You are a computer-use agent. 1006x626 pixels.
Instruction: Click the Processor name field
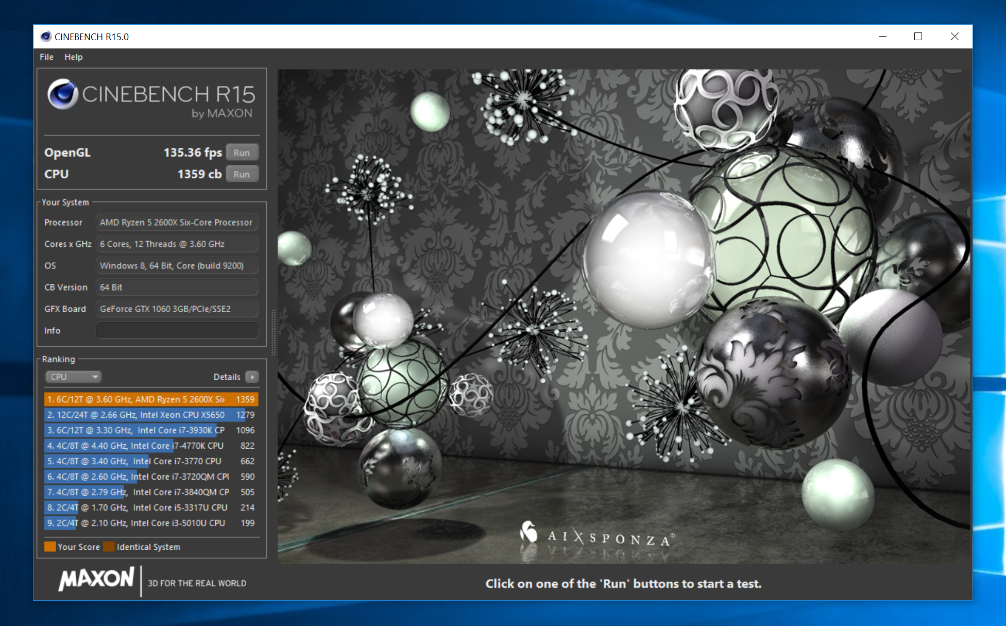coord(177,223)
